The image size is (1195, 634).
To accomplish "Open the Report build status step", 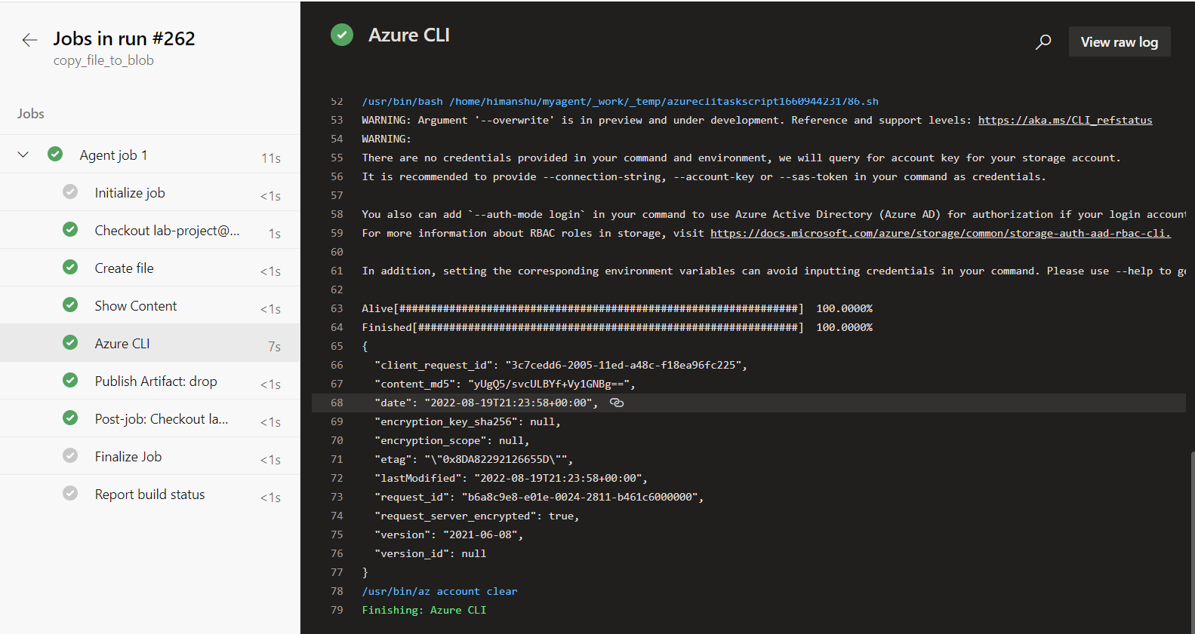I will pyautogui.click(x=150, y=495).
